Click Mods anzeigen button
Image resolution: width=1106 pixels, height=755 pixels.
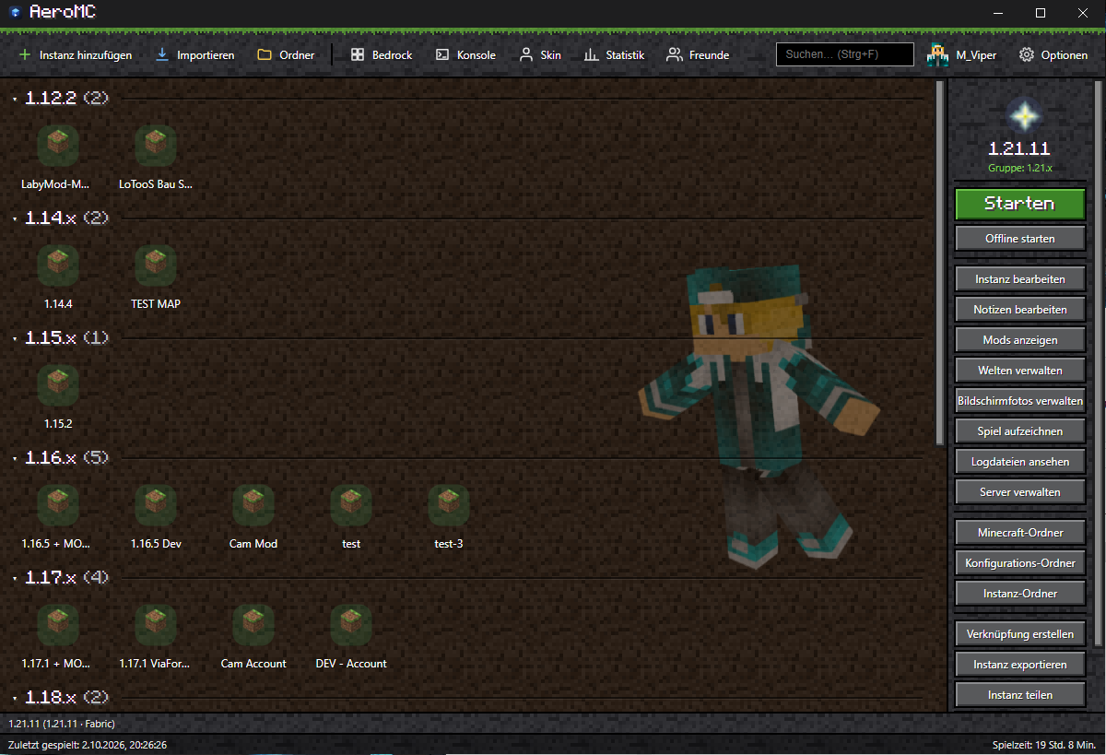coord(1019,339)
